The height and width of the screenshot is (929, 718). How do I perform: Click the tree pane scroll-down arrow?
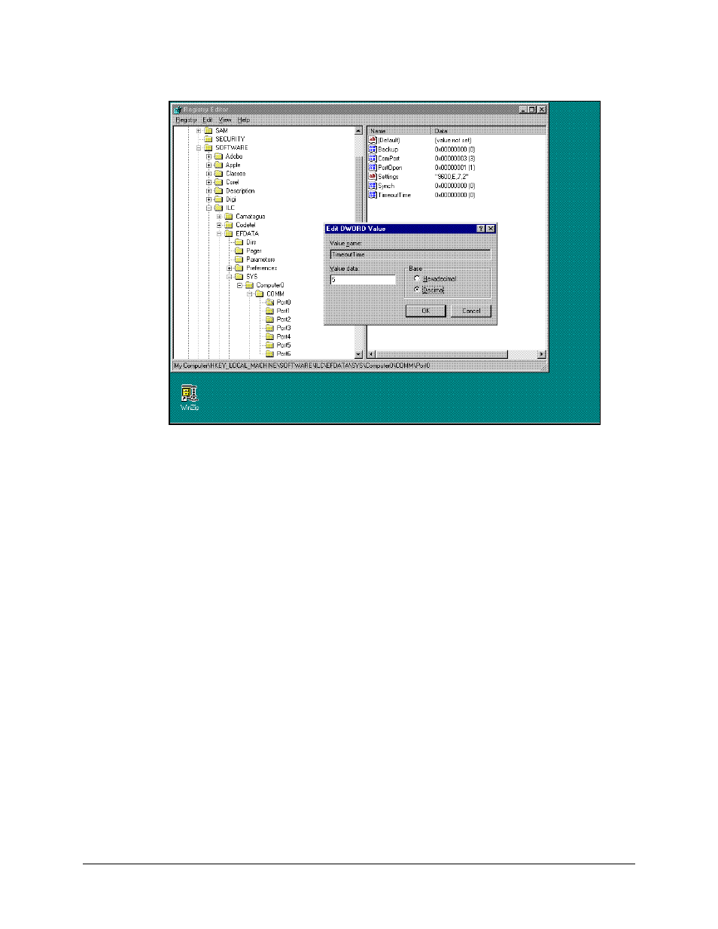358,354
